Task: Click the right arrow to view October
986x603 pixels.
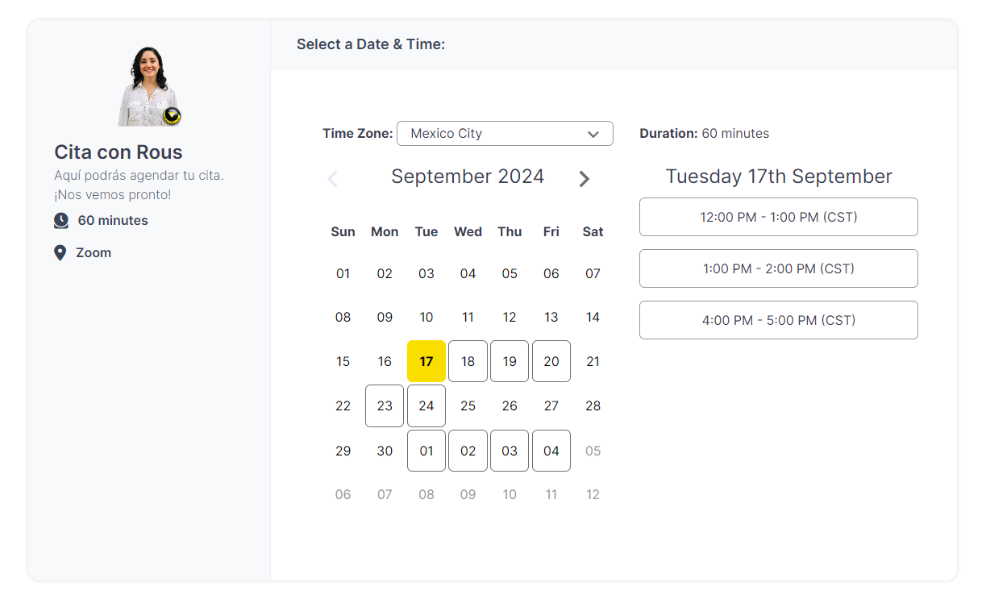Action: pyautogui.click(x=584, y=178)
